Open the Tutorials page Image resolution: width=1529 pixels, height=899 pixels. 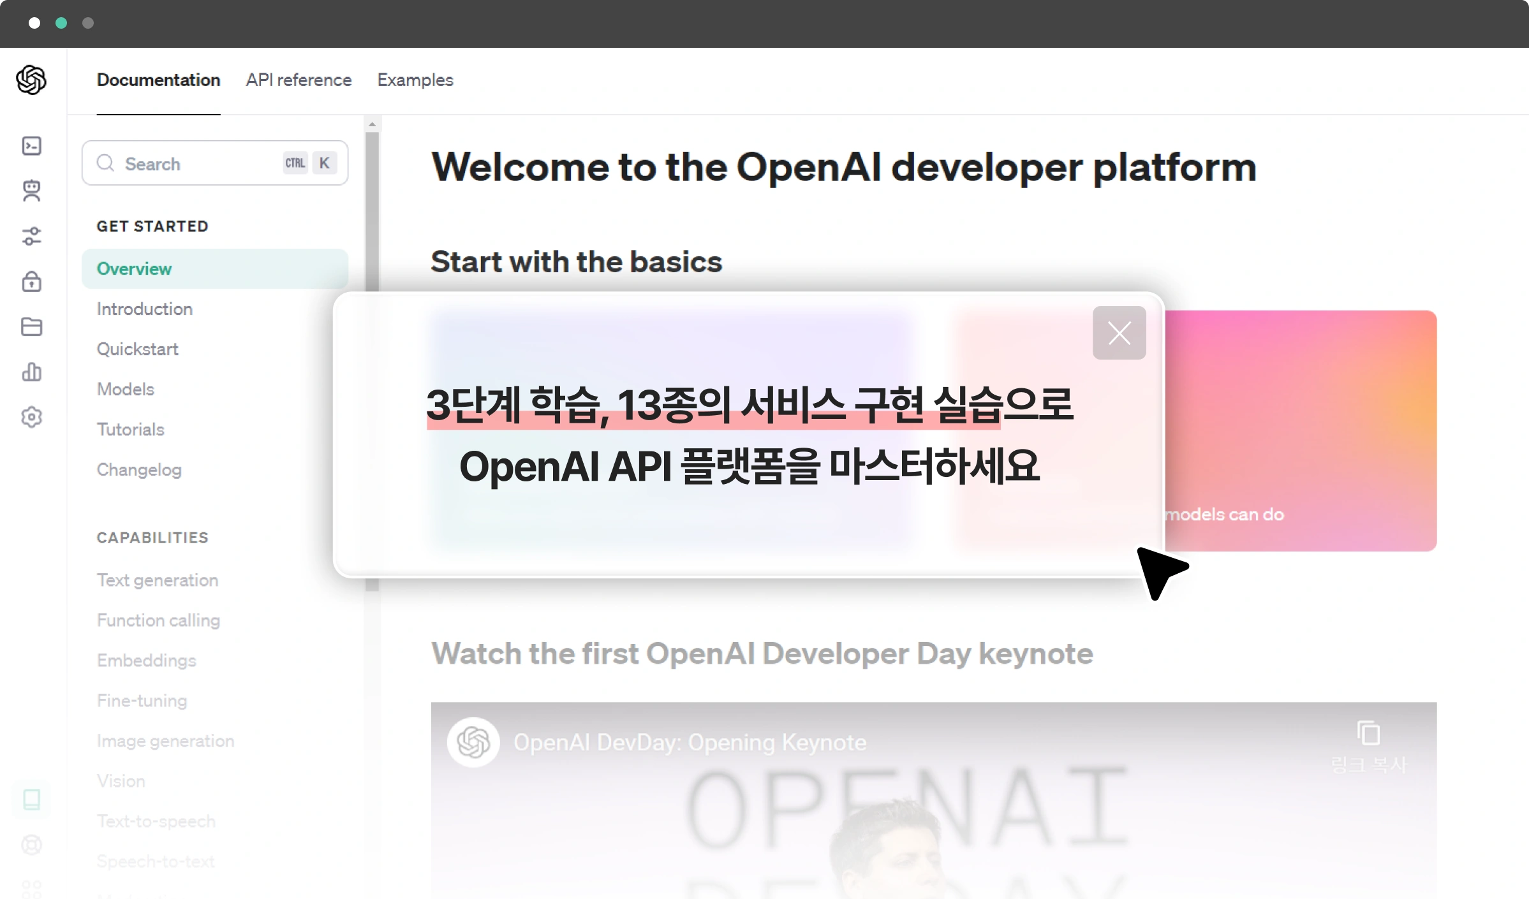coord(131,429)
